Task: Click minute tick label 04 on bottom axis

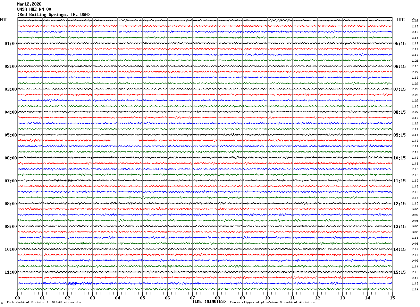Action: (117, 298)
